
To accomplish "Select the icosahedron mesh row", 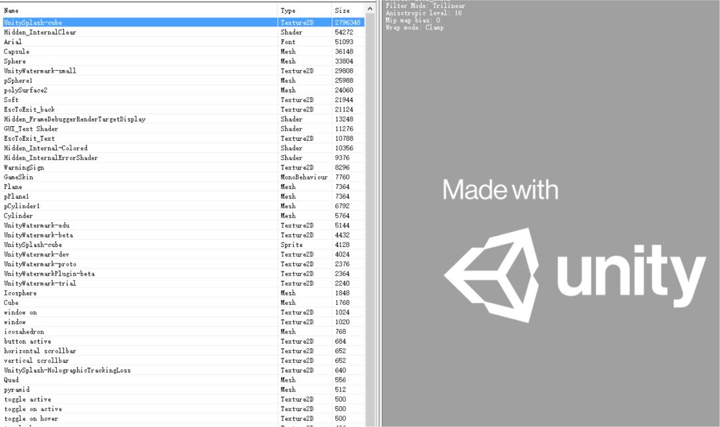I will [x=184, y=332].
